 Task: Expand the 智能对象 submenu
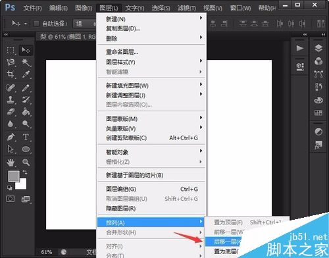tap(151, 152)
